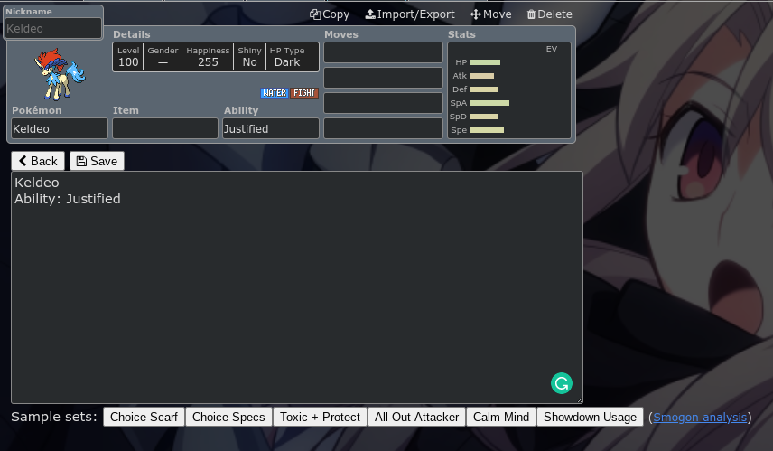Load the All-Out Attacker sample set
Screen dimensions: 773x451
(x=416, y=417)
